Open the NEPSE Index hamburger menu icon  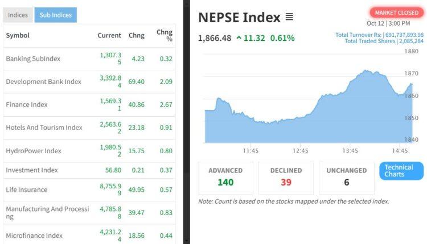289,18
